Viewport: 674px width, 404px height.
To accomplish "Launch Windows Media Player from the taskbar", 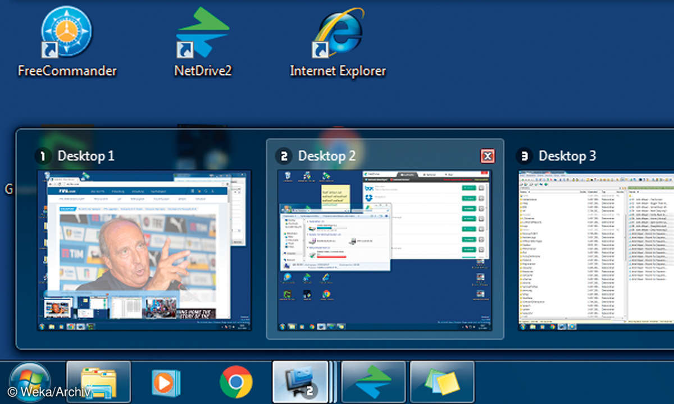I will coord(167,383).
